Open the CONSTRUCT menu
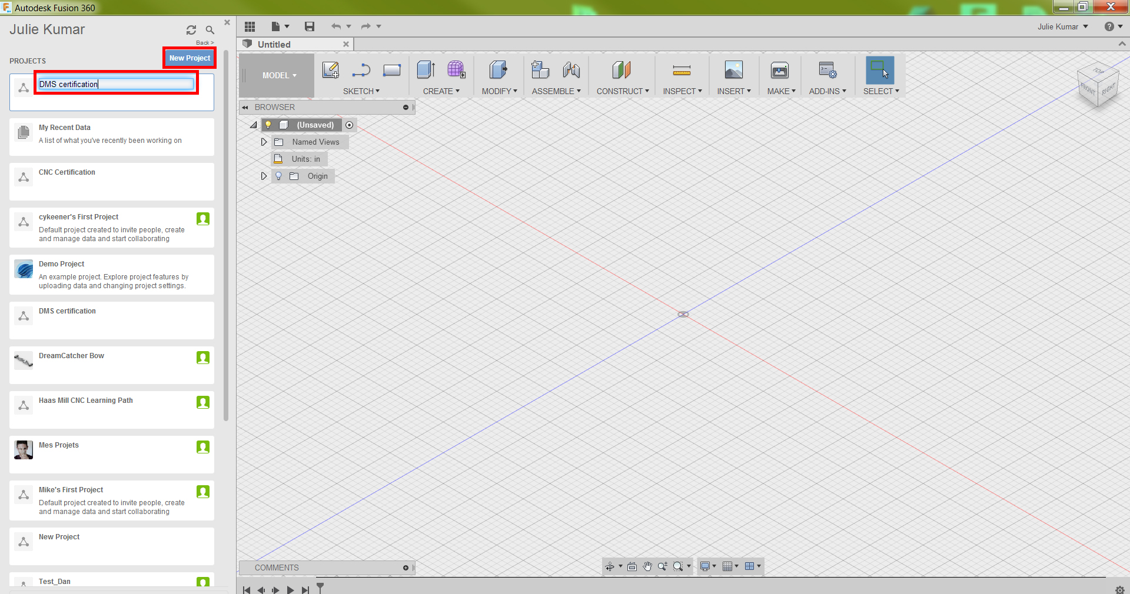The image size is (1130, 594). tap(623, 91)
